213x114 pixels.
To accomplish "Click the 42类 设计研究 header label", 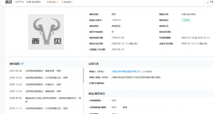I will (34, 2).
